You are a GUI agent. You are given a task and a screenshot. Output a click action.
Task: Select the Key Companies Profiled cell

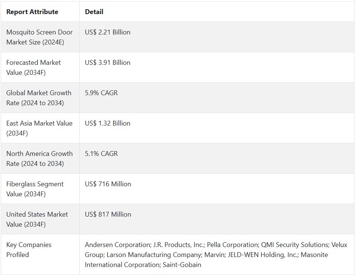29,250
